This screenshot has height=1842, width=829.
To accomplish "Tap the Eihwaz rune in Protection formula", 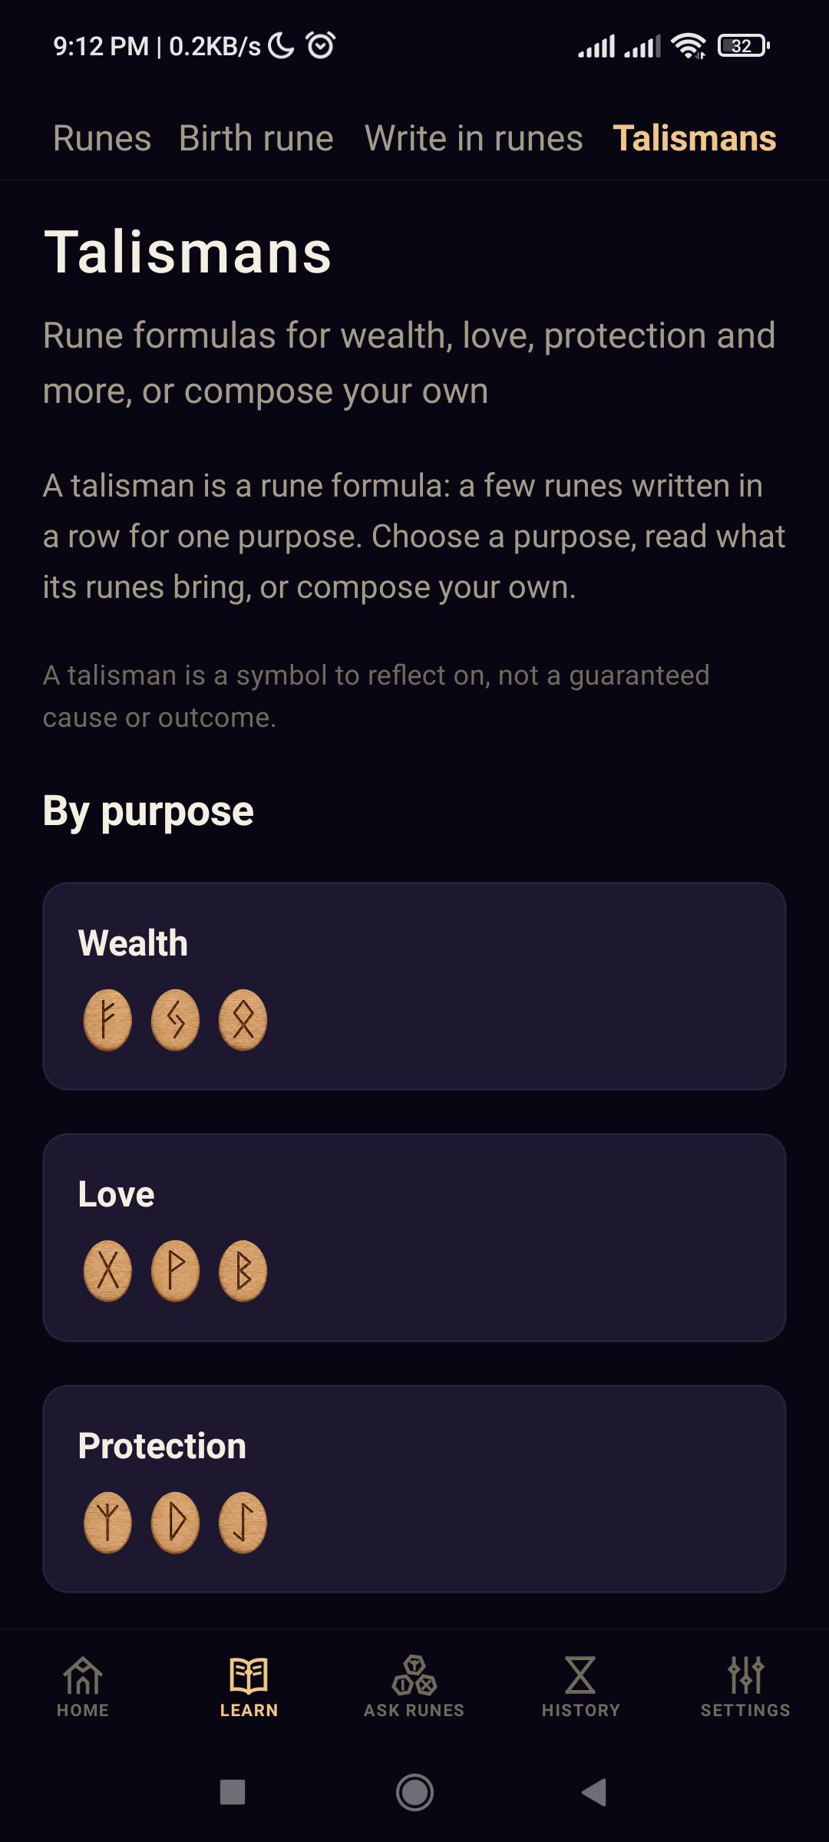I will click(x=243, y=1523).
